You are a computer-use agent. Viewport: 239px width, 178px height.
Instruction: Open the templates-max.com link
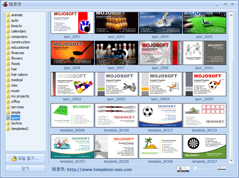click(99, 169)
